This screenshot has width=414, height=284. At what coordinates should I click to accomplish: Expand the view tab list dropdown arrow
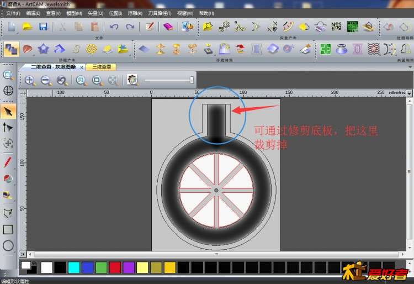click(x=409, y=67)
